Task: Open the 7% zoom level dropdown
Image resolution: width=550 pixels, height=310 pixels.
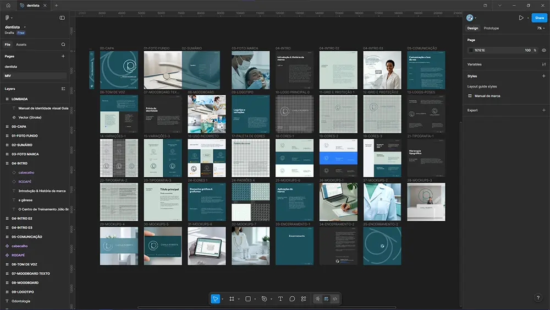Action: click(x=541, y=28)
